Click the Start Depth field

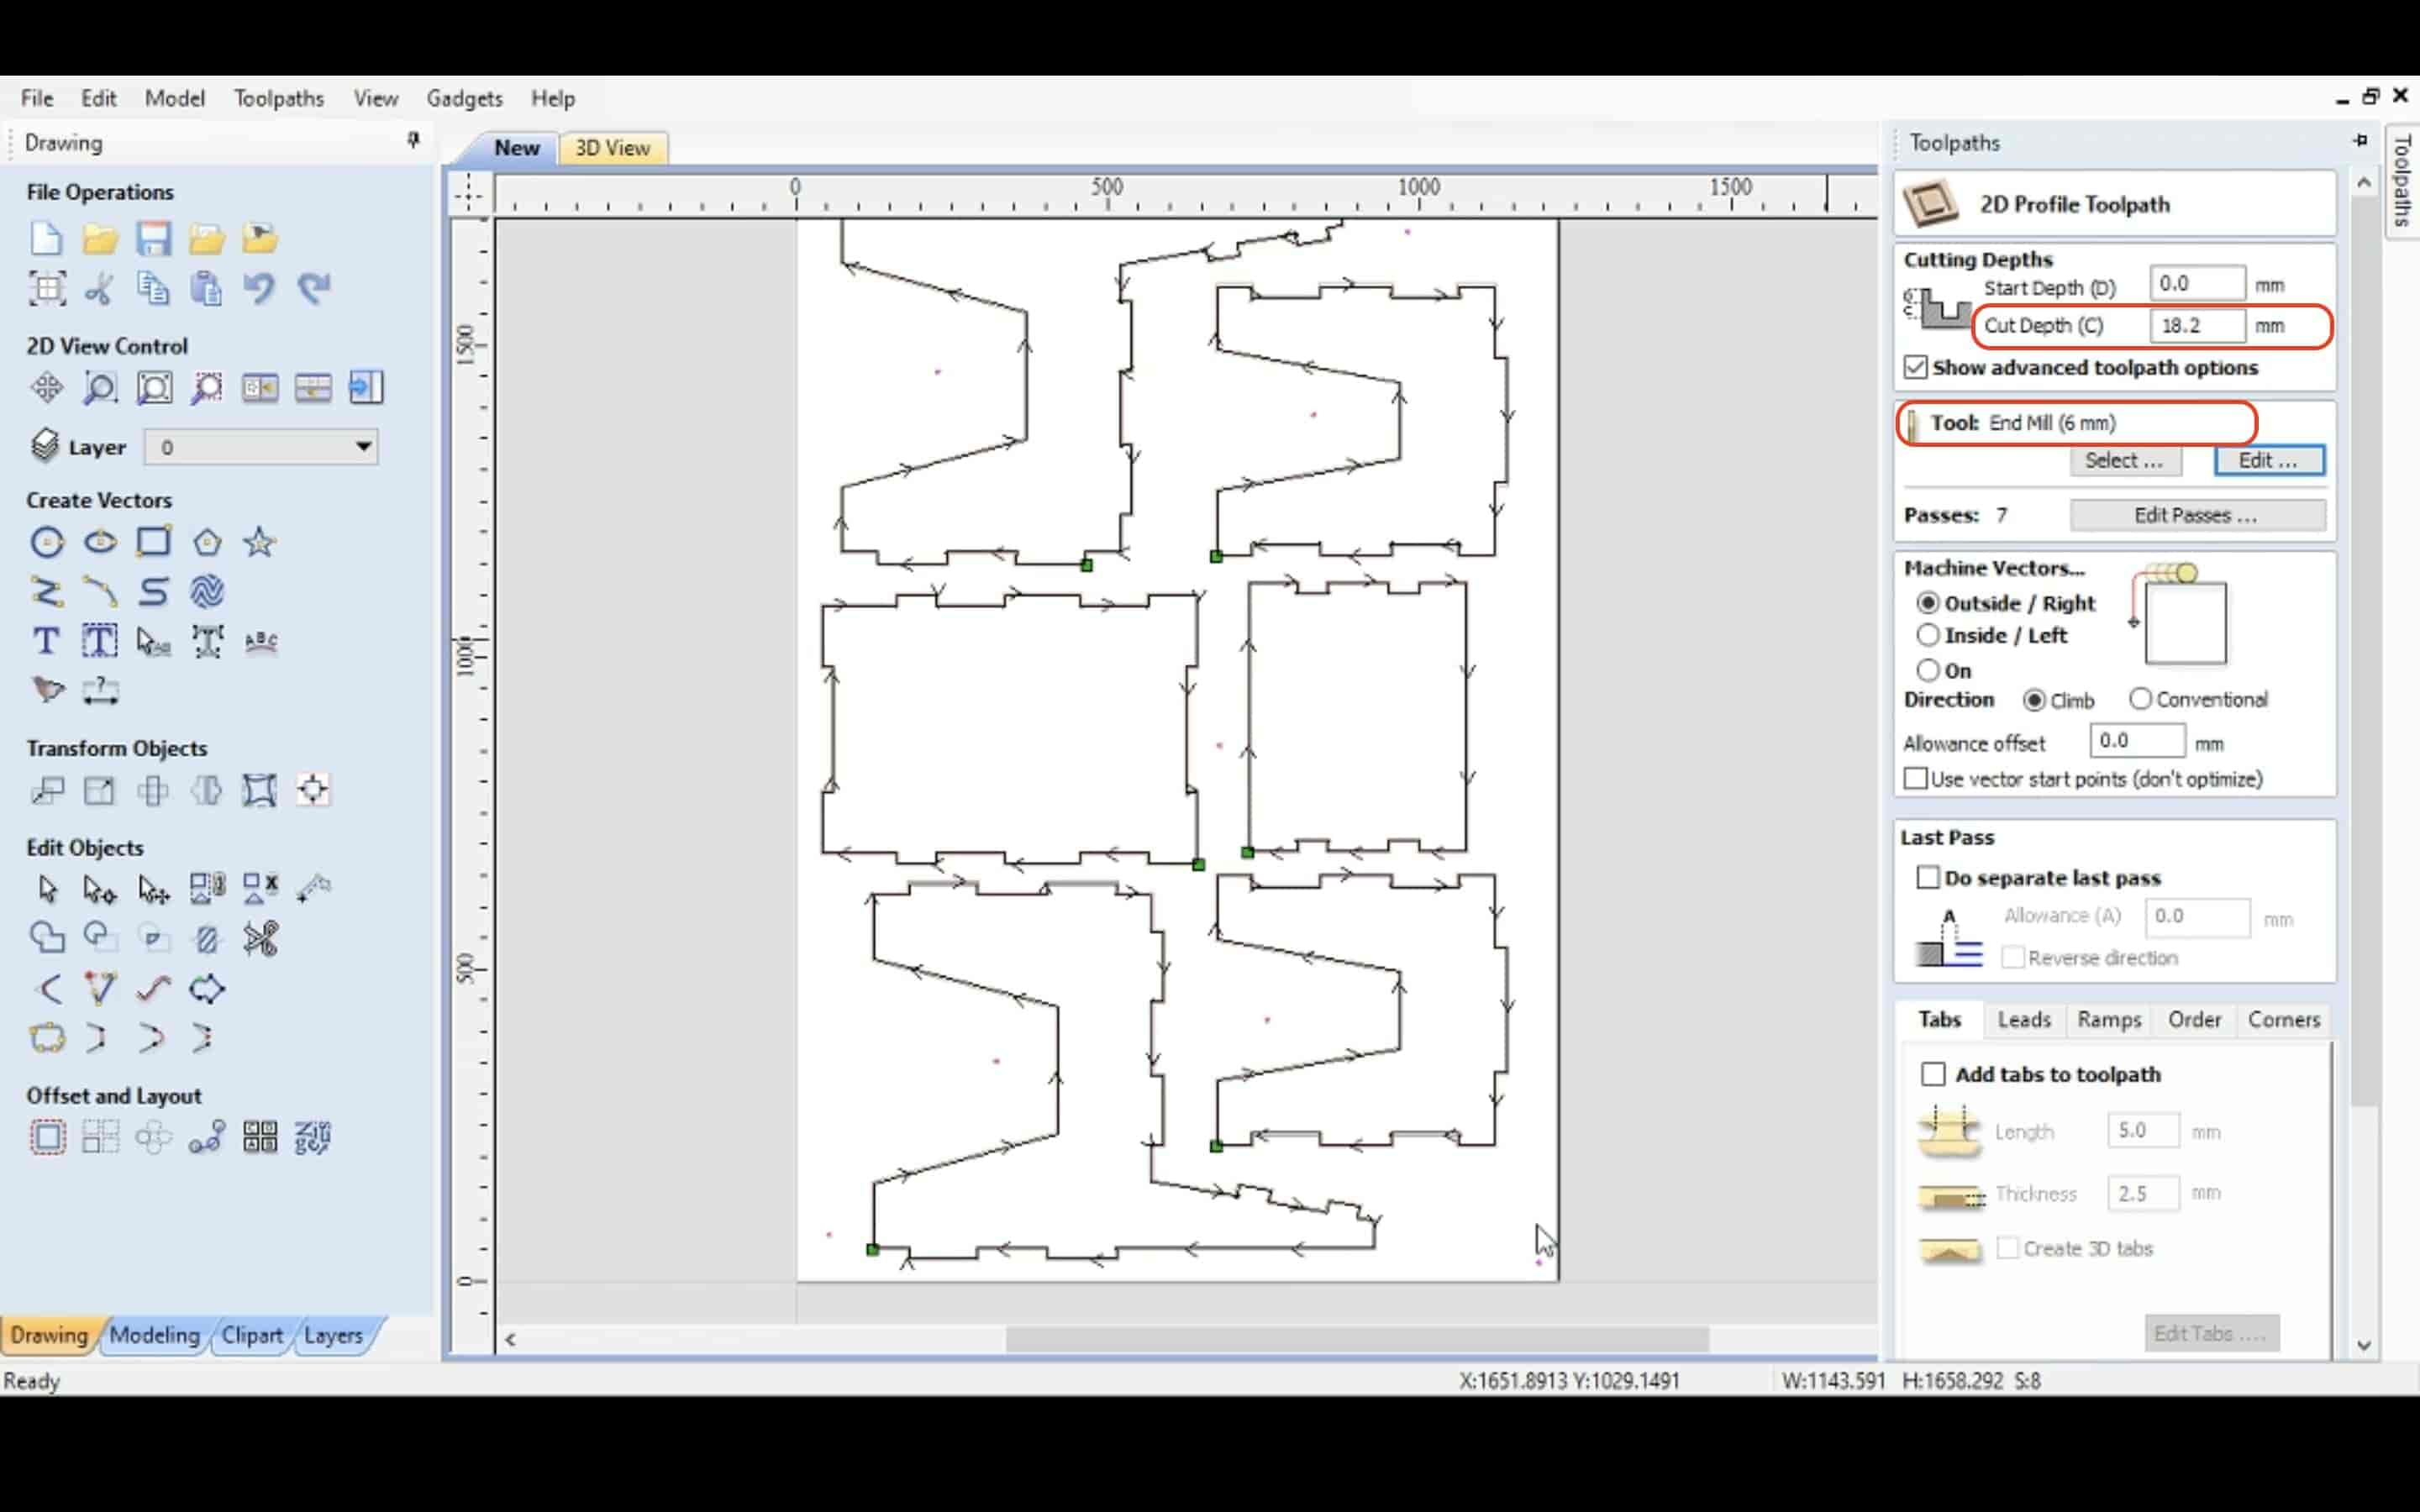point(2197,284)
